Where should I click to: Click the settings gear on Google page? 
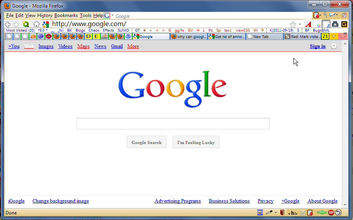point(334,46)
